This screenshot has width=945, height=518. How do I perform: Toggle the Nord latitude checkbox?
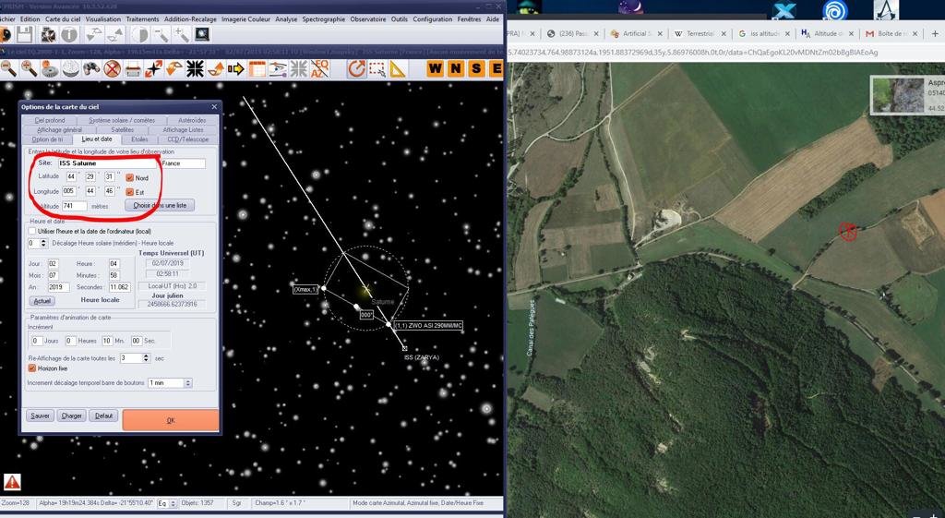pos(129,178)
